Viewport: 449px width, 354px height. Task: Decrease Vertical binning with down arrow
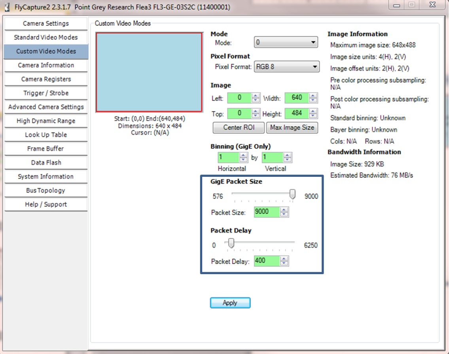point(288,160)
